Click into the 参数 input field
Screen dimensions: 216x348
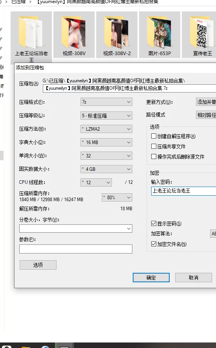[x=76, y=249]
